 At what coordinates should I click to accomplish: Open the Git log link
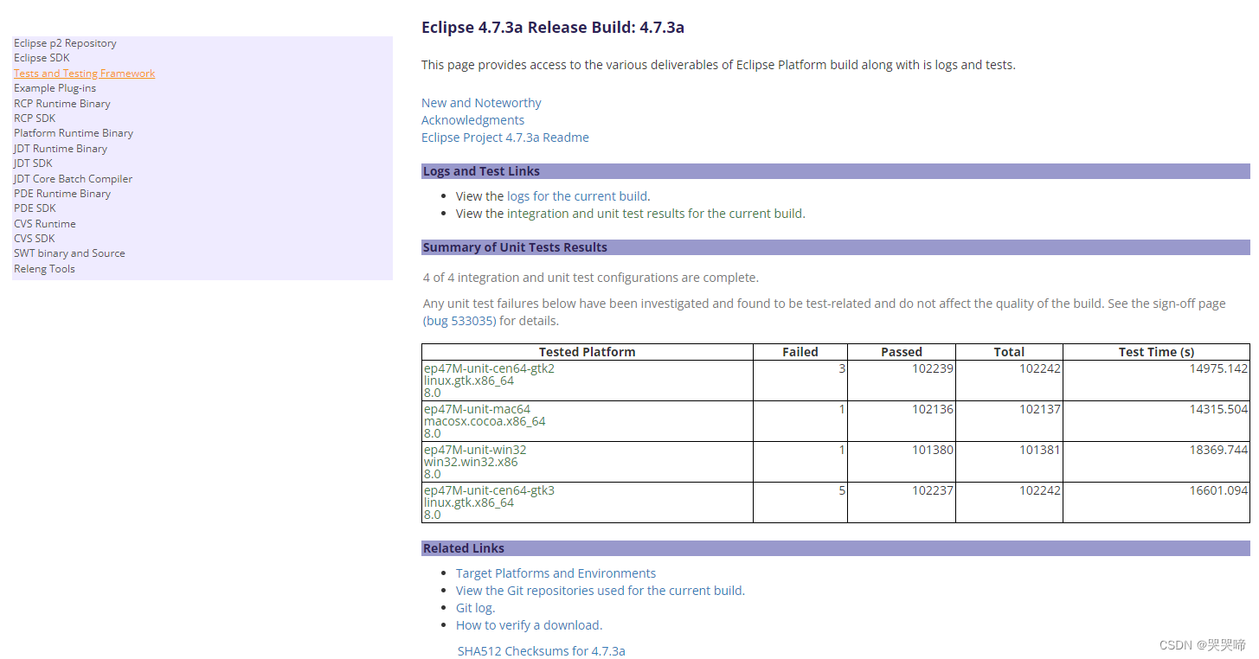point(475,608)
